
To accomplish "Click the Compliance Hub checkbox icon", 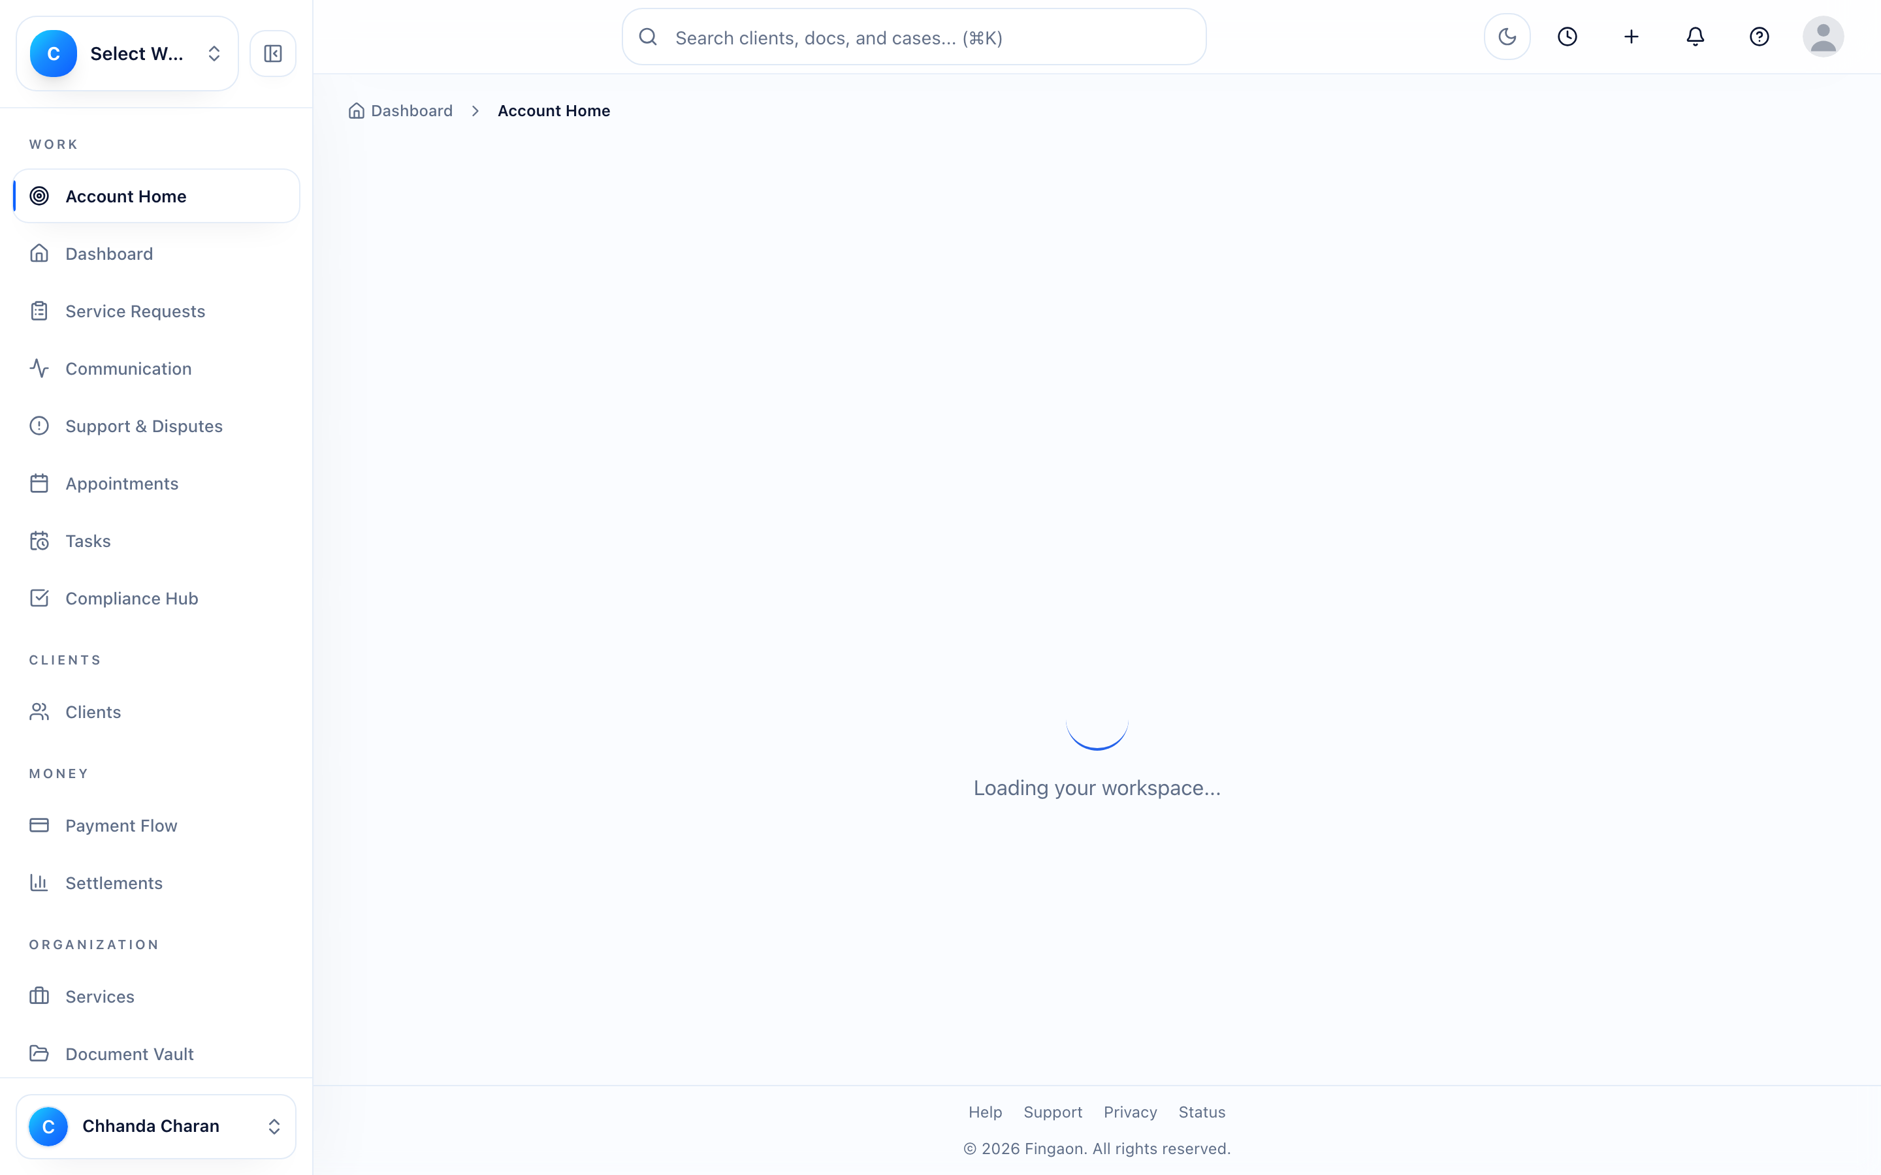I will pos(39,599).
